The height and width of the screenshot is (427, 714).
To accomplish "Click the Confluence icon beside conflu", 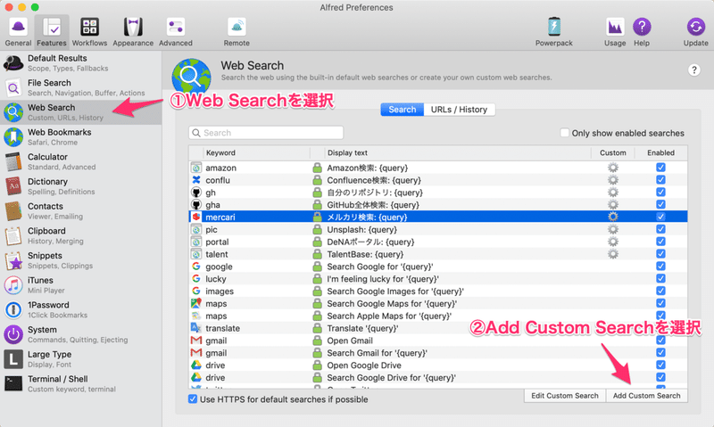I will click(x=195, y=179).
